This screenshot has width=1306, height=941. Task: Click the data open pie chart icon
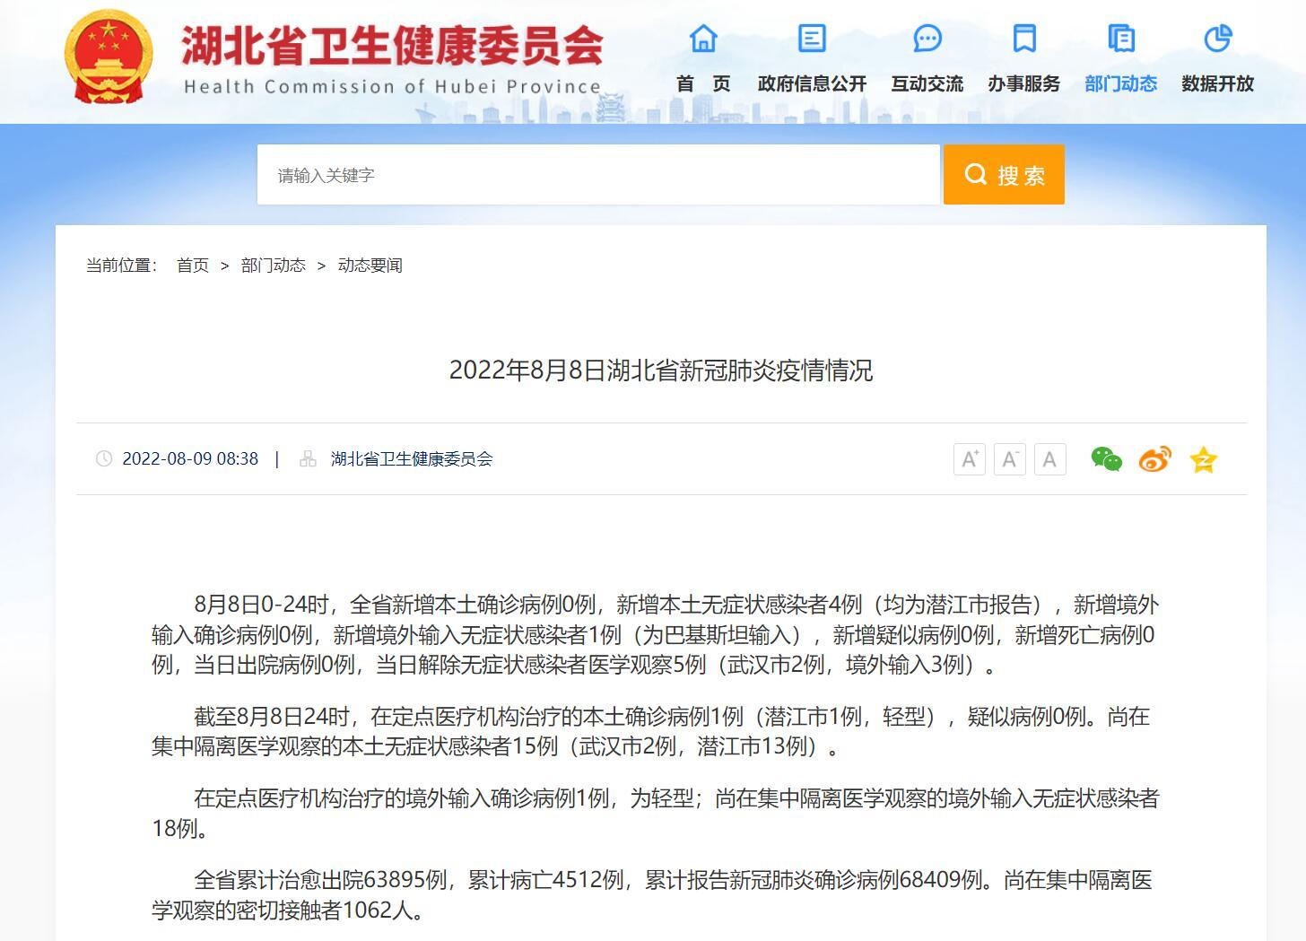click(1217, 39)
